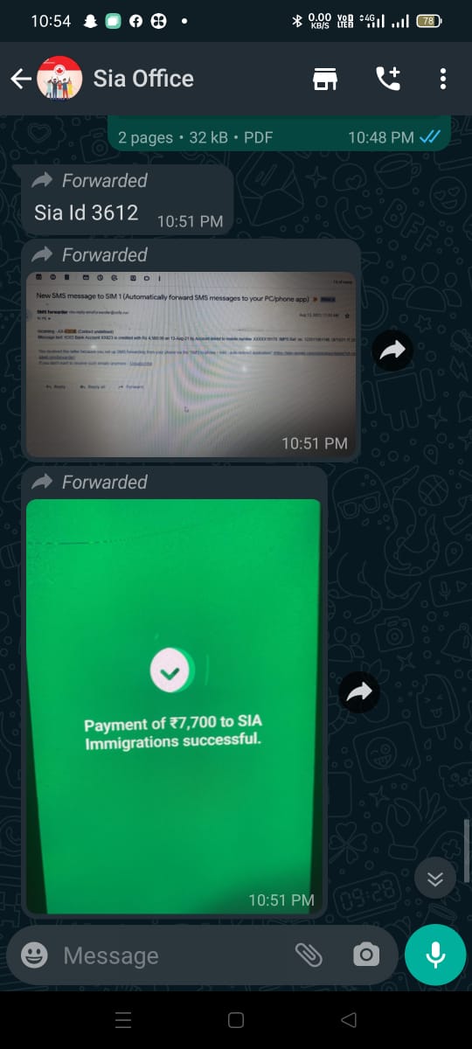Open the 2 pages PDF attachment
Image resolution: width=472 pixels, height=1049 pixels.
pos(280,133)
